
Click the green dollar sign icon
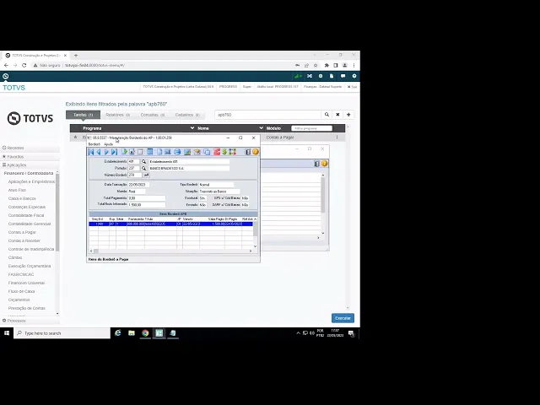click(224, 152)
